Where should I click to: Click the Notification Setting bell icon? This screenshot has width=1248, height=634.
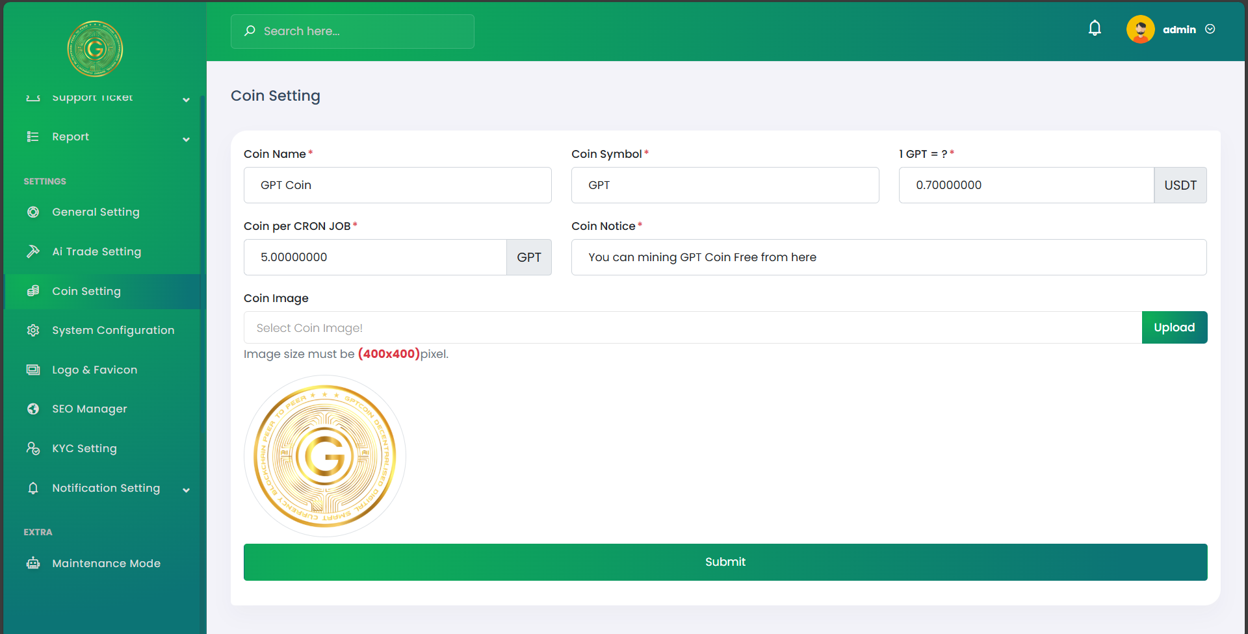coord(33,488)
